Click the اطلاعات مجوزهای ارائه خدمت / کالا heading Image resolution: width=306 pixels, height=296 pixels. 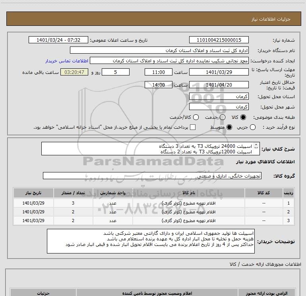[x=265, y=264]
